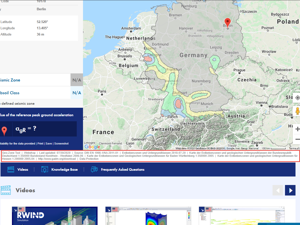Click the map zoom-out minus icon
The width and height of the screenshot is (300, 225).
point(297,139)
